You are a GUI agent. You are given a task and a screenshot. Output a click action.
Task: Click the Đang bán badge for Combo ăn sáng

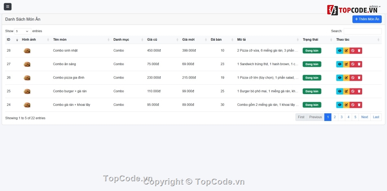tap(312, 64)
